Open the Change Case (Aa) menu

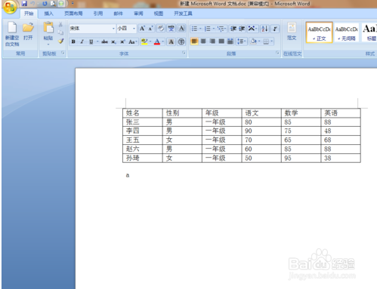[132, 42]
